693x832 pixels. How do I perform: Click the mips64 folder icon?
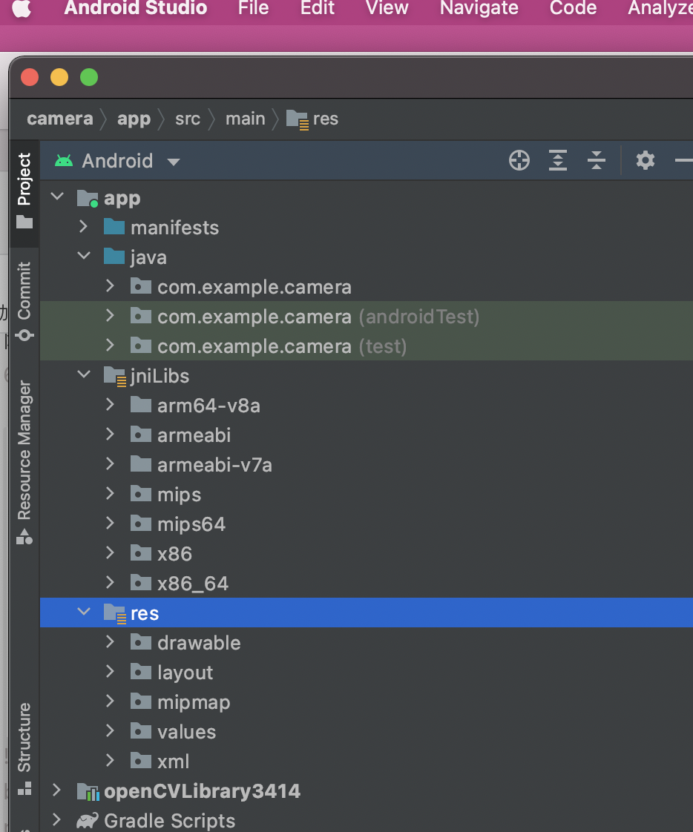(x=141, y=524)
